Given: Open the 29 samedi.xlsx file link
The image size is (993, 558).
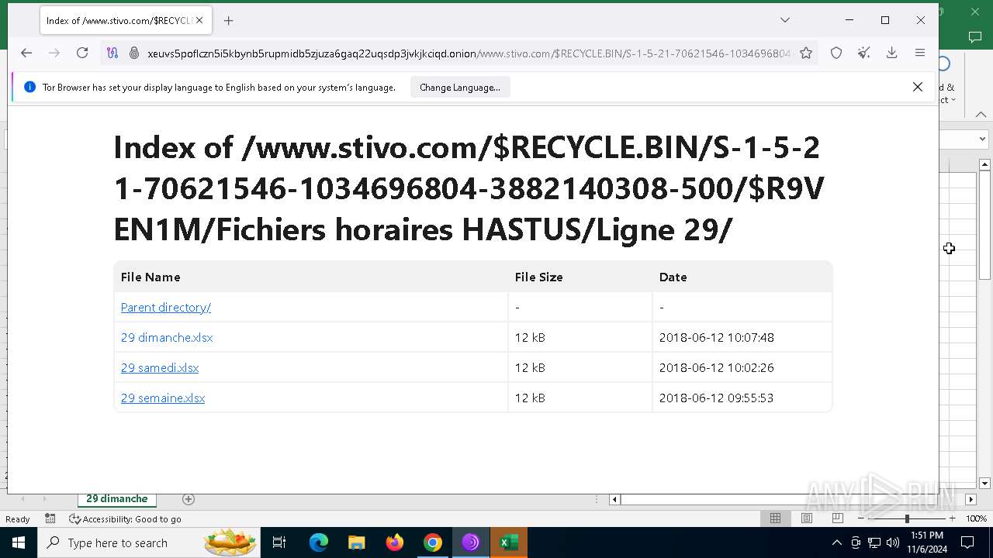Looking at the screenshot, I should pyautogui.click(x=160, y=368).
